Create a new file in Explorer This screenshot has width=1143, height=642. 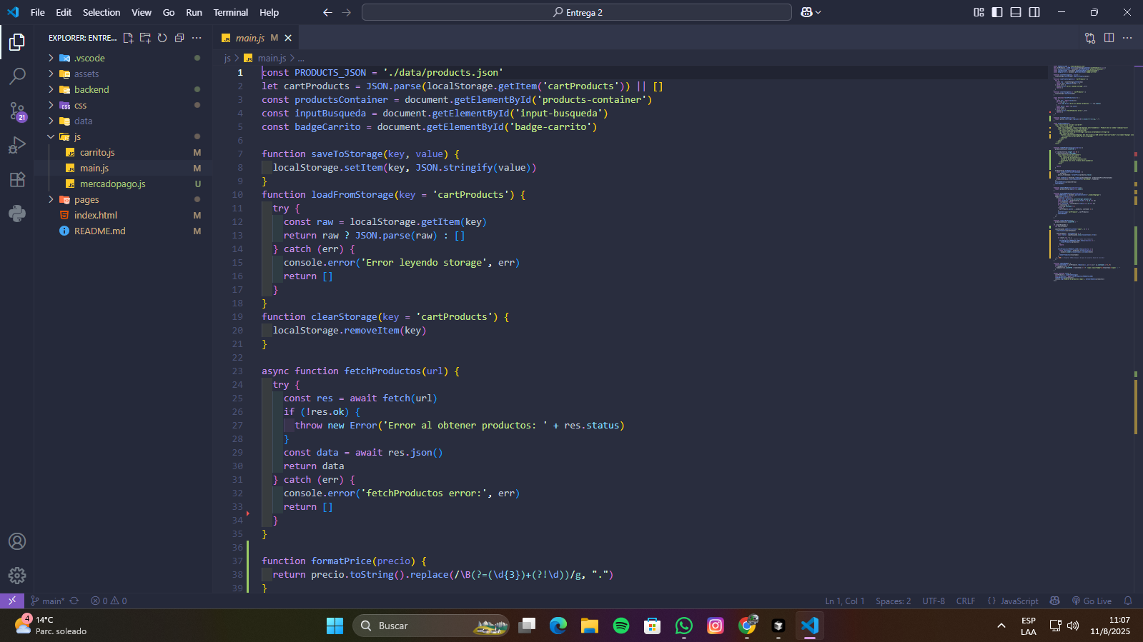tap(129, 38)
